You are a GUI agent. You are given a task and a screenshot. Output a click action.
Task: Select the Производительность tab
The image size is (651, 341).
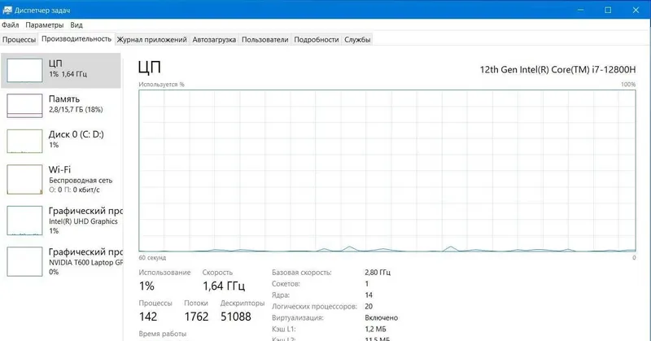(76, 38)
